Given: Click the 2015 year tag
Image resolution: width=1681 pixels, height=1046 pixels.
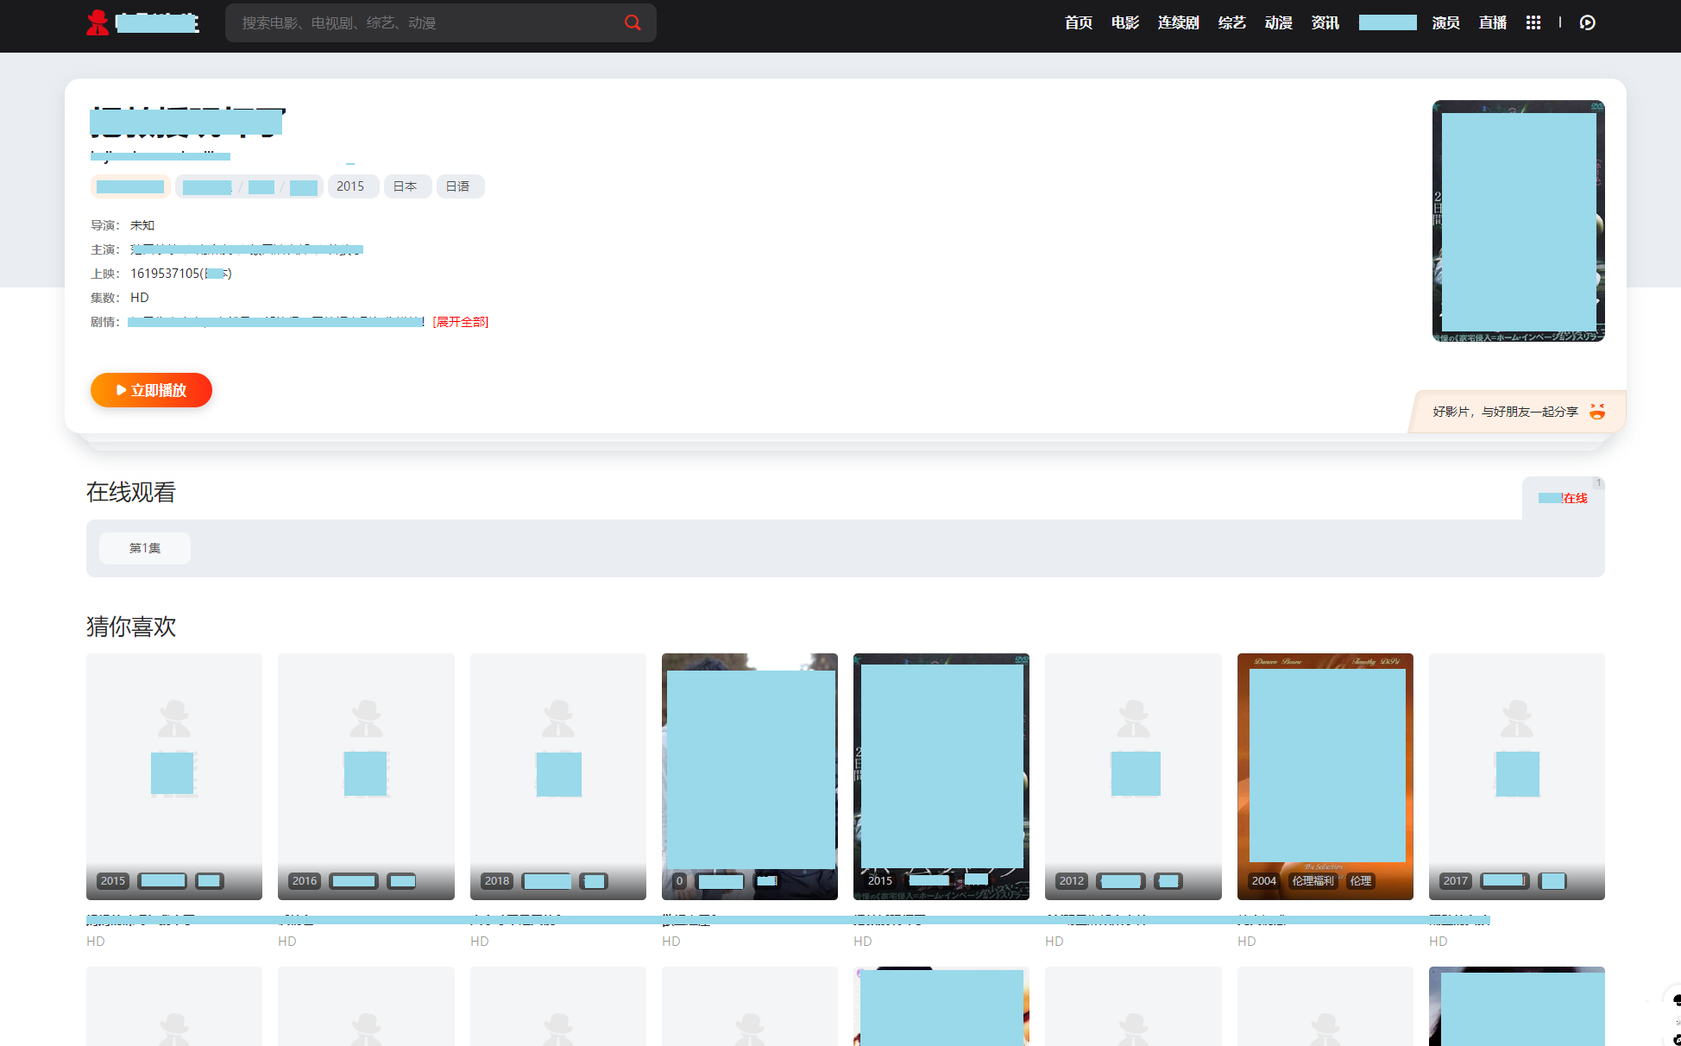Looking at the screenshot, I should [350, 186].
